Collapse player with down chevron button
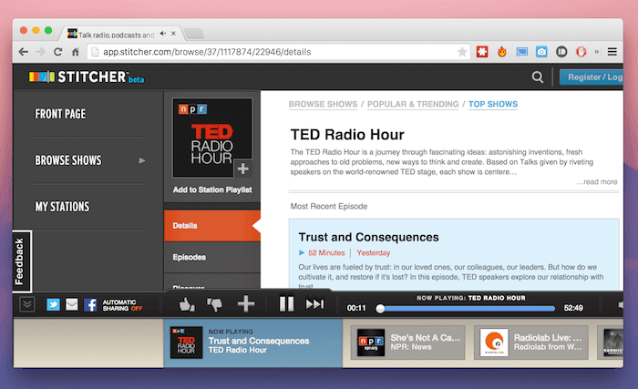Screen dimensions: 638x389 coord(27,304)
